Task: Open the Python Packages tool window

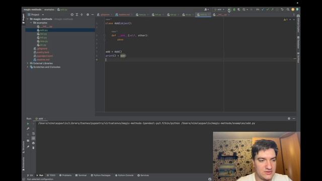Action: pos(101,175)
